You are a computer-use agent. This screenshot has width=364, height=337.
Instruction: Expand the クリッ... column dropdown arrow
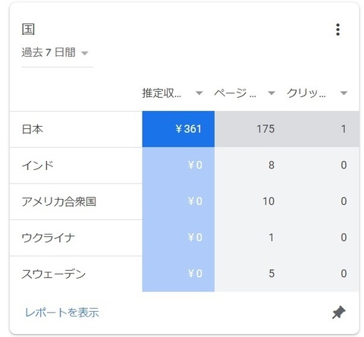pos(344,93)
